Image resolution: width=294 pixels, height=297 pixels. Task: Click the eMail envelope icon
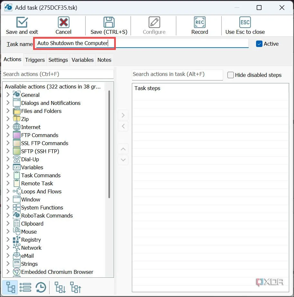pyautogui.click(x=16, y=256)
